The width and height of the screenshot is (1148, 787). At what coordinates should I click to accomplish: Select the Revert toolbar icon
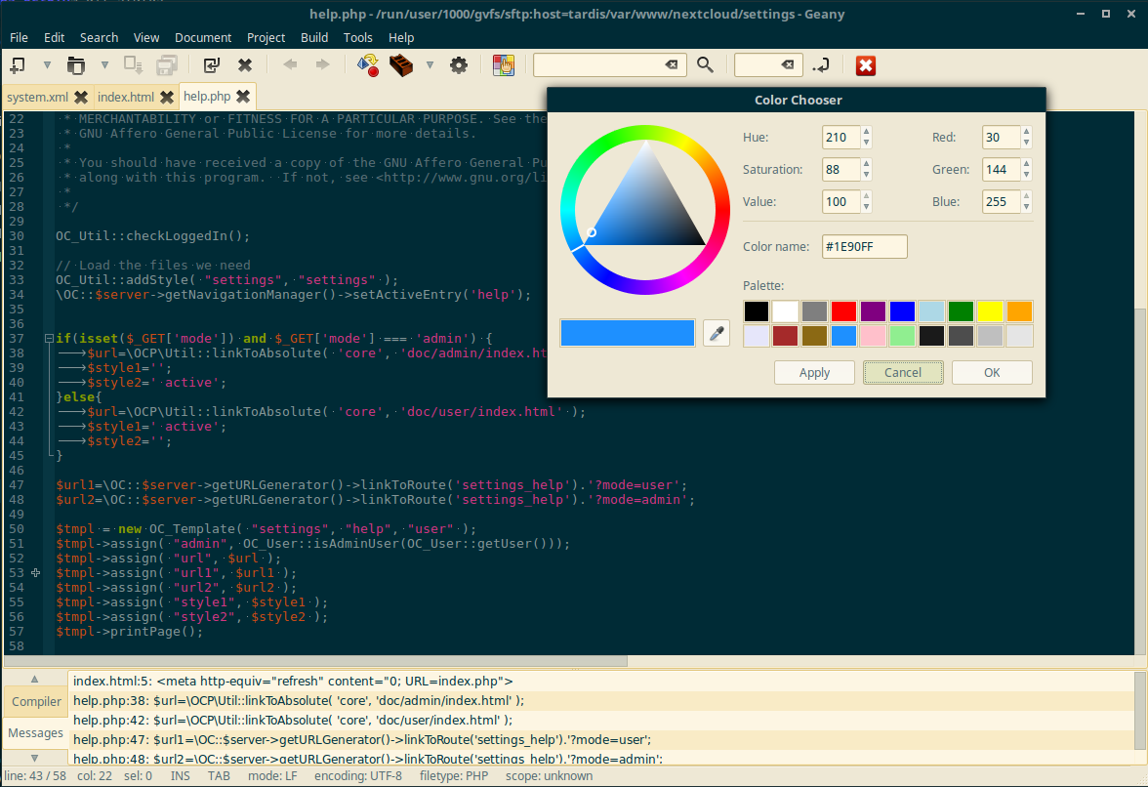[x=210, y=64]
